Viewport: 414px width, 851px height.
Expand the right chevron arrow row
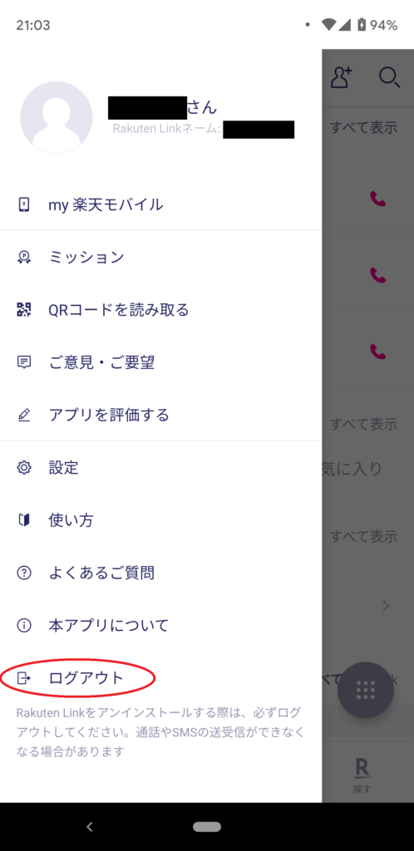(x=387, y=606)
